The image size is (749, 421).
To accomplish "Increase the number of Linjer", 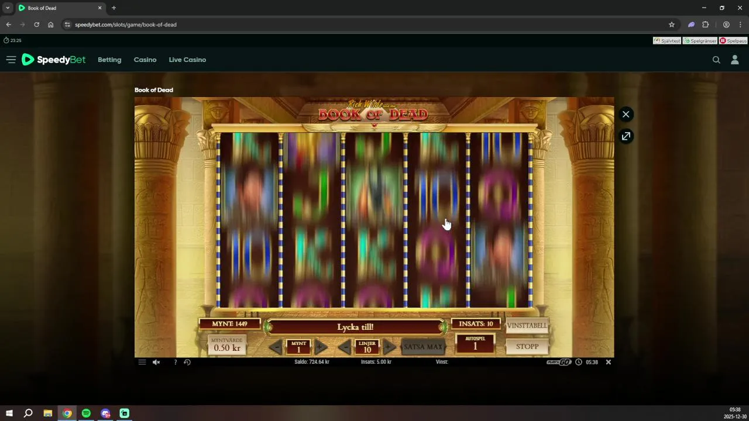I will pyautogui.click(x=389, y=347).
